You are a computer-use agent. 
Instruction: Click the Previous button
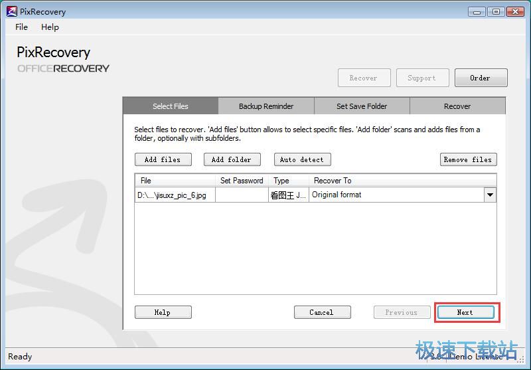(402, 312)
